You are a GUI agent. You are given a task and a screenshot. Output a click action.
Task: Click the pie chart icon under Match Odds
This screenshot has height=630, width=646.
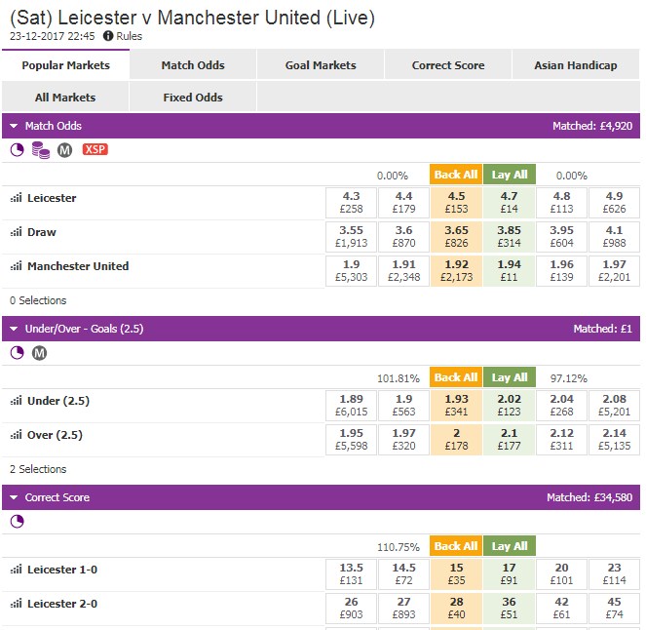tap(17, 150)
